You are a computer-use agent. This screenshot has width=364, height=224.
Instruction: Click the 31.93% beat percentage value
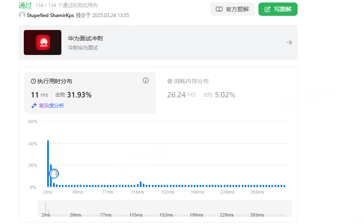click(79, 95)
